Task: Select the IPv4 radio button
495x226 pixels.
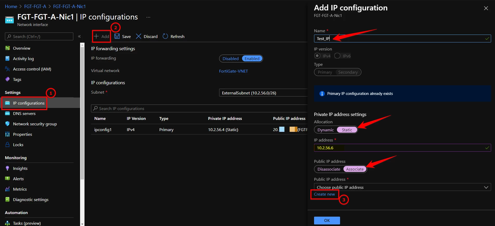Action: point(317,56)
